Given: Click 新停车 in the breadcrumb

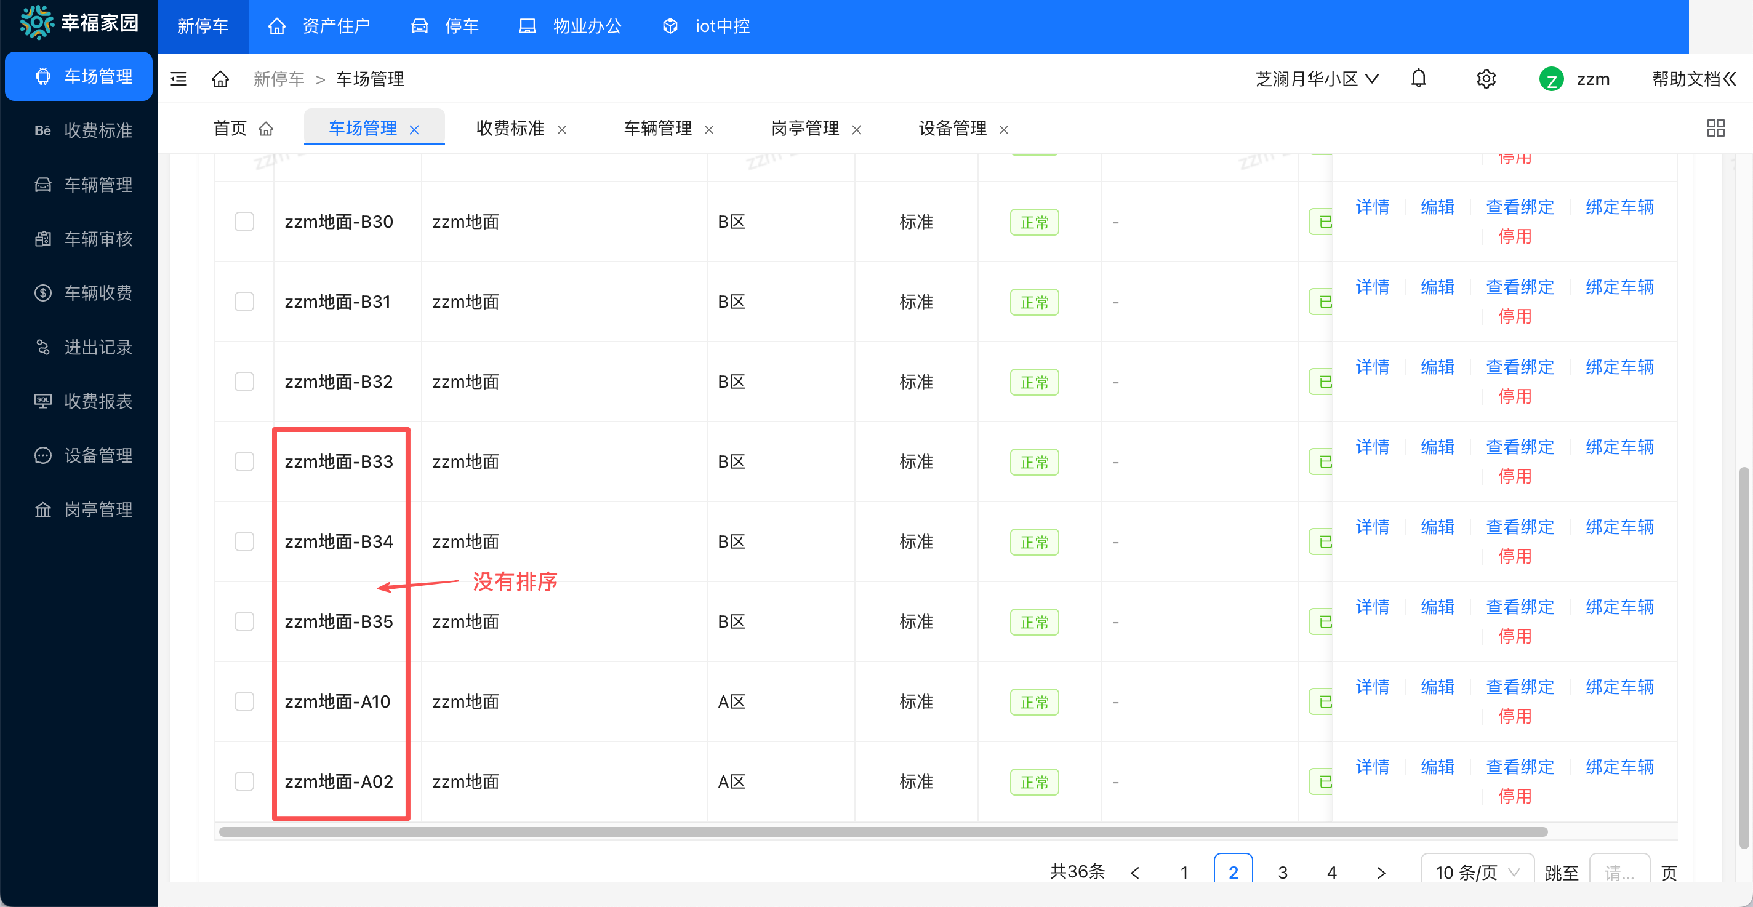Looking at the screenshot, I should coord(279,79).
